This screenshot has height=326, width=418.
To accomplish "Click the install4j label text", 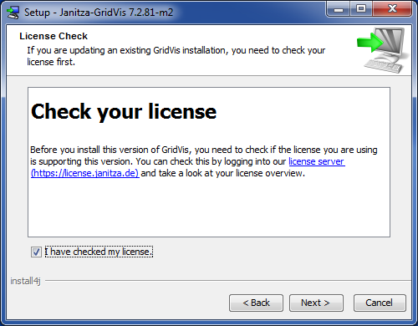I will tap(25, 281).
